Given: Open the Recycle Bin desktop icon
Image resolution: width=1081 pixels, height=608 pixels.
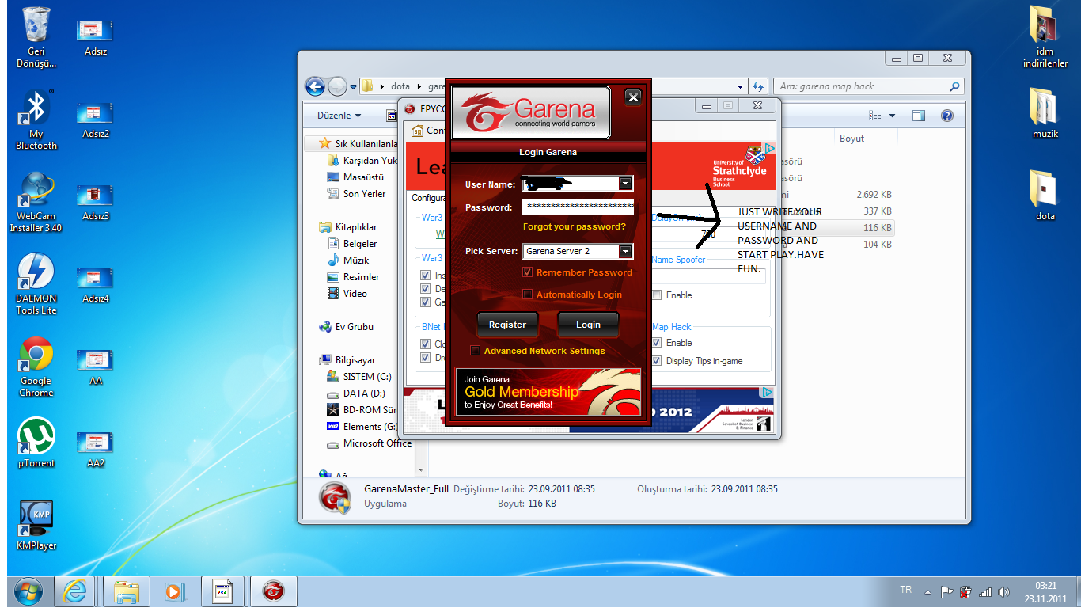Looking at the screenshot, I should (x=36, y=37).
